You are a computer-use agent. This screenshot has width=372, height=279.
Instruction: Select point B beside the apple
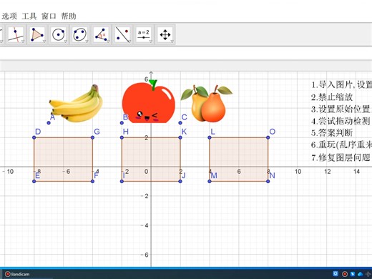point(122,123)
